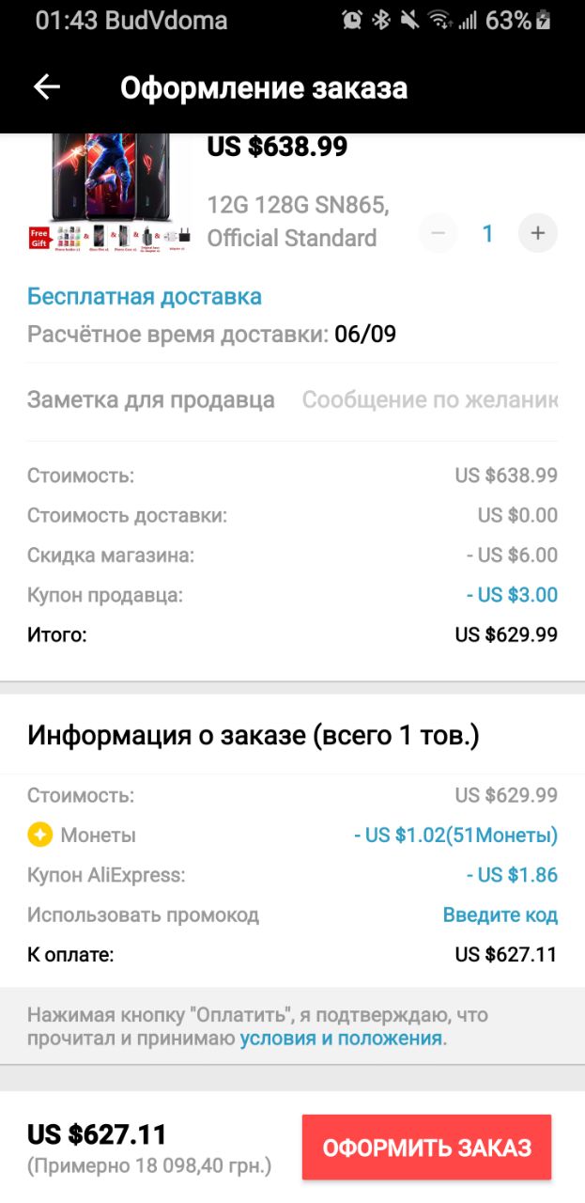Increase quantity with the plus button
Image resolution: width=585 pixels, height=1203 pixels.
pos(537,233)
